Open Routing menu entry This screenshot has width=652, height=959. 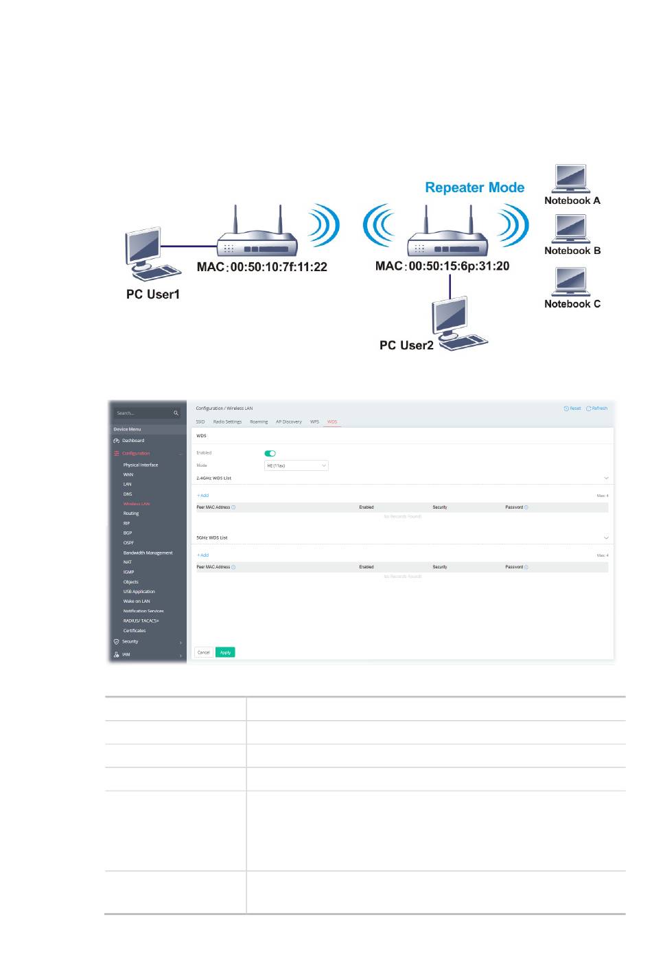131,513
